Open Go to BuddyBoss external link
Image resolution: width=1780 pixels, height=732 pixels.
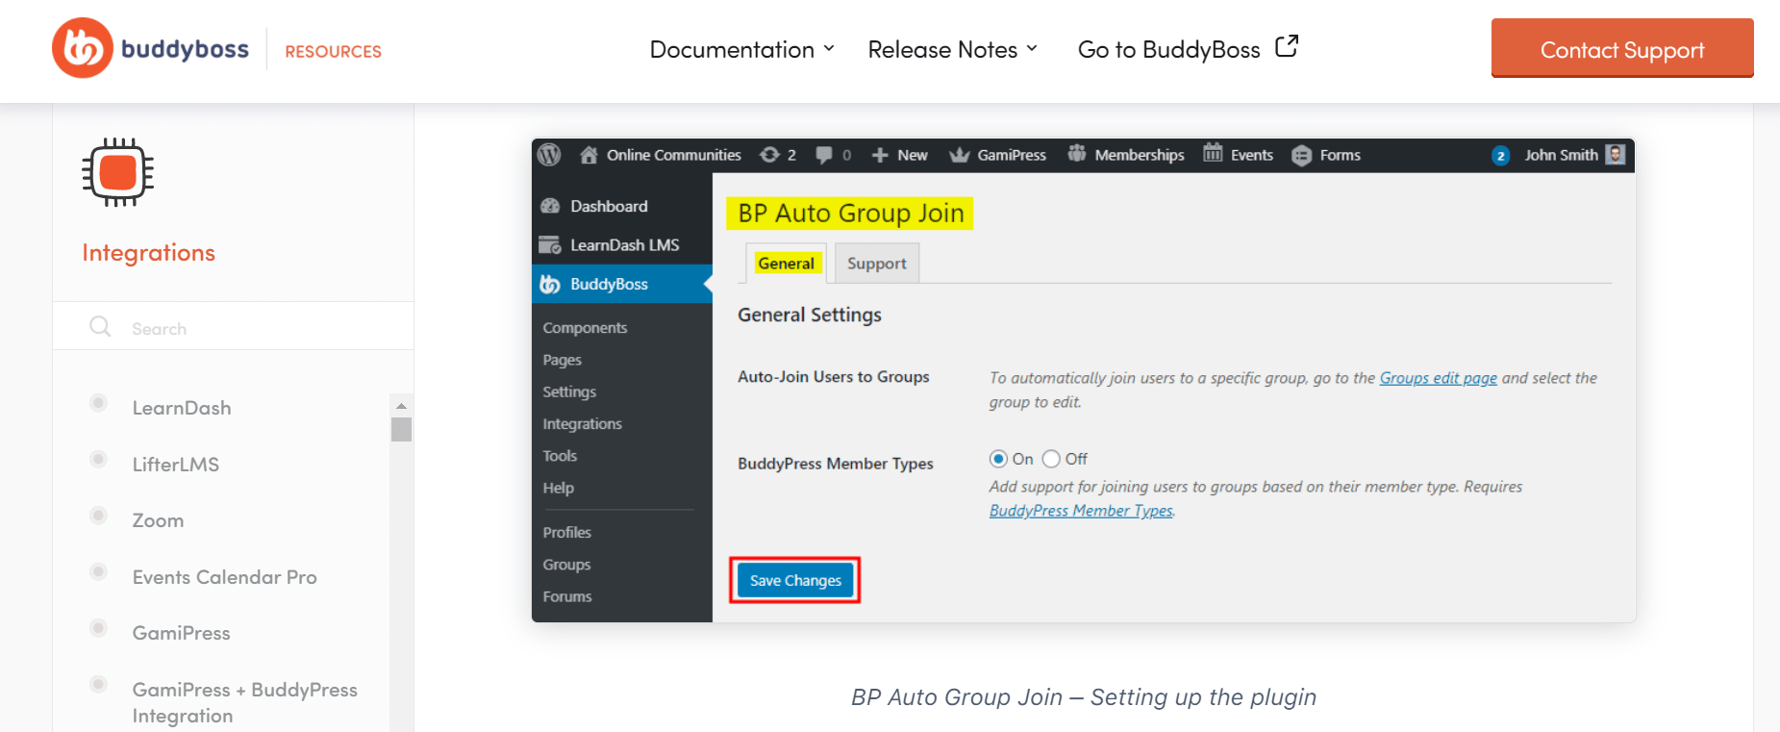coord(1188,48)
